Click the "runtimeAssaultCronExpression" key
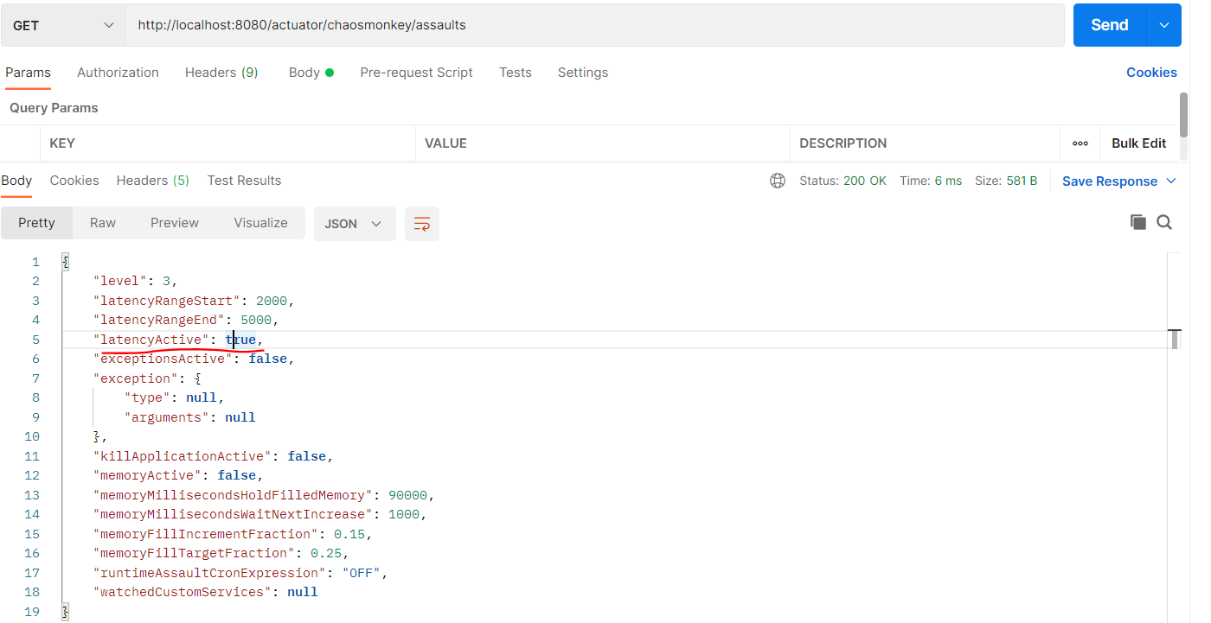 coord(210,573)
